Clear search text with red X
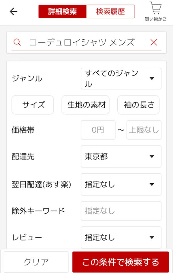The image size is (173, 273). [x=154, y=43]
